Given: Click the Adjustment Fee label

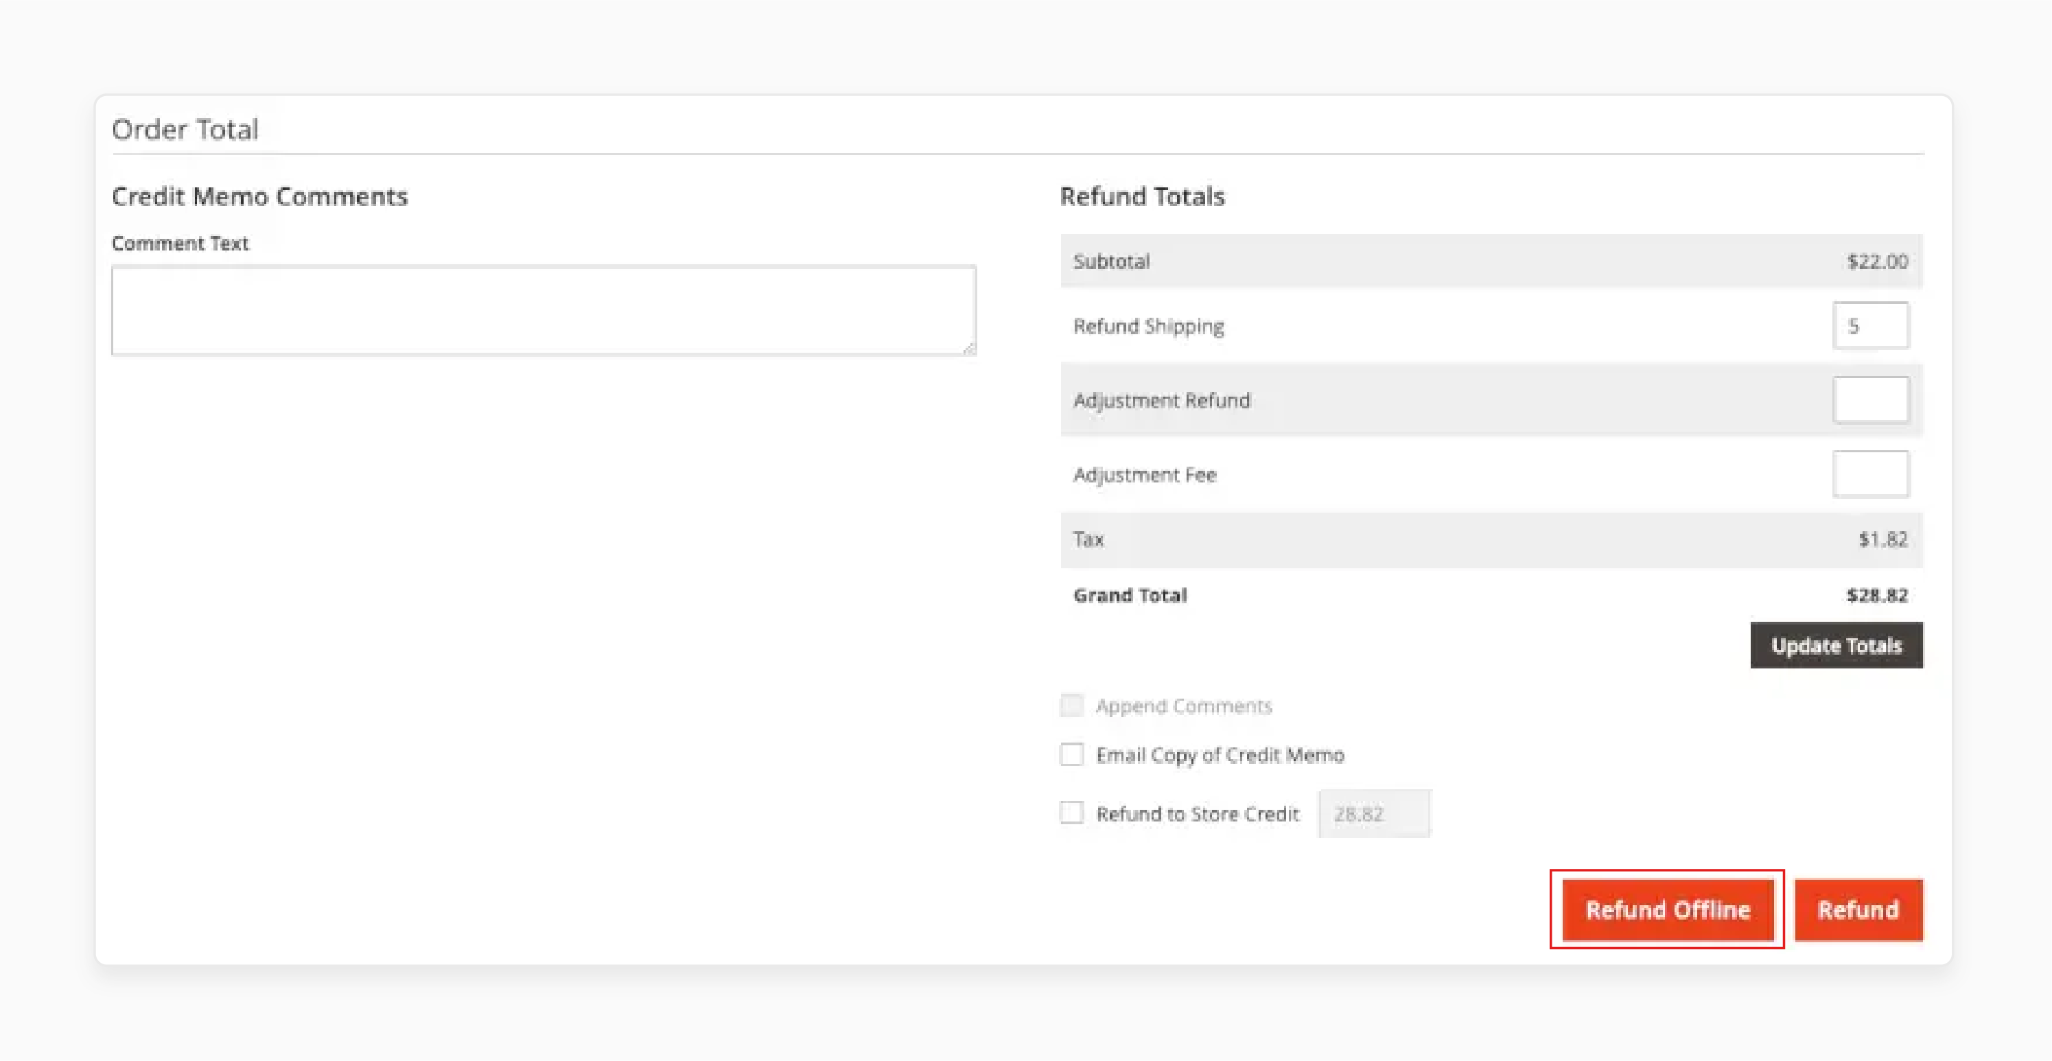Looking at the screenshot, I should [x=1145, y=475].
